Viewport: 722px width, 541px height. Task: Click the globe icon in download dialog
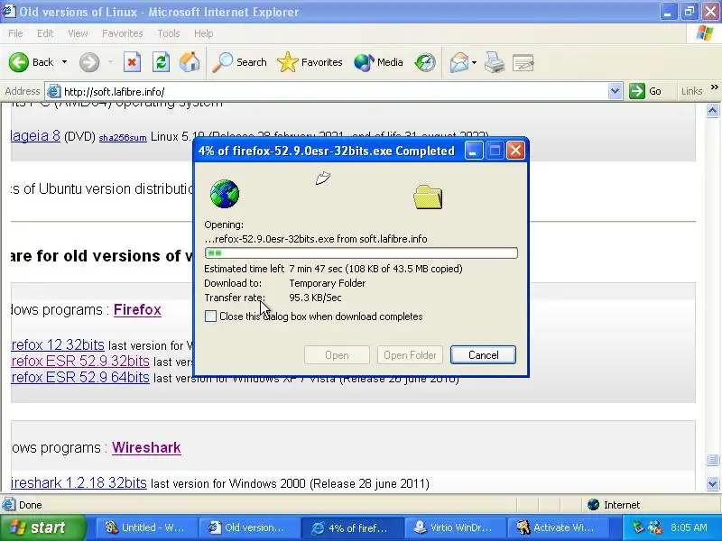coord(224,194)
